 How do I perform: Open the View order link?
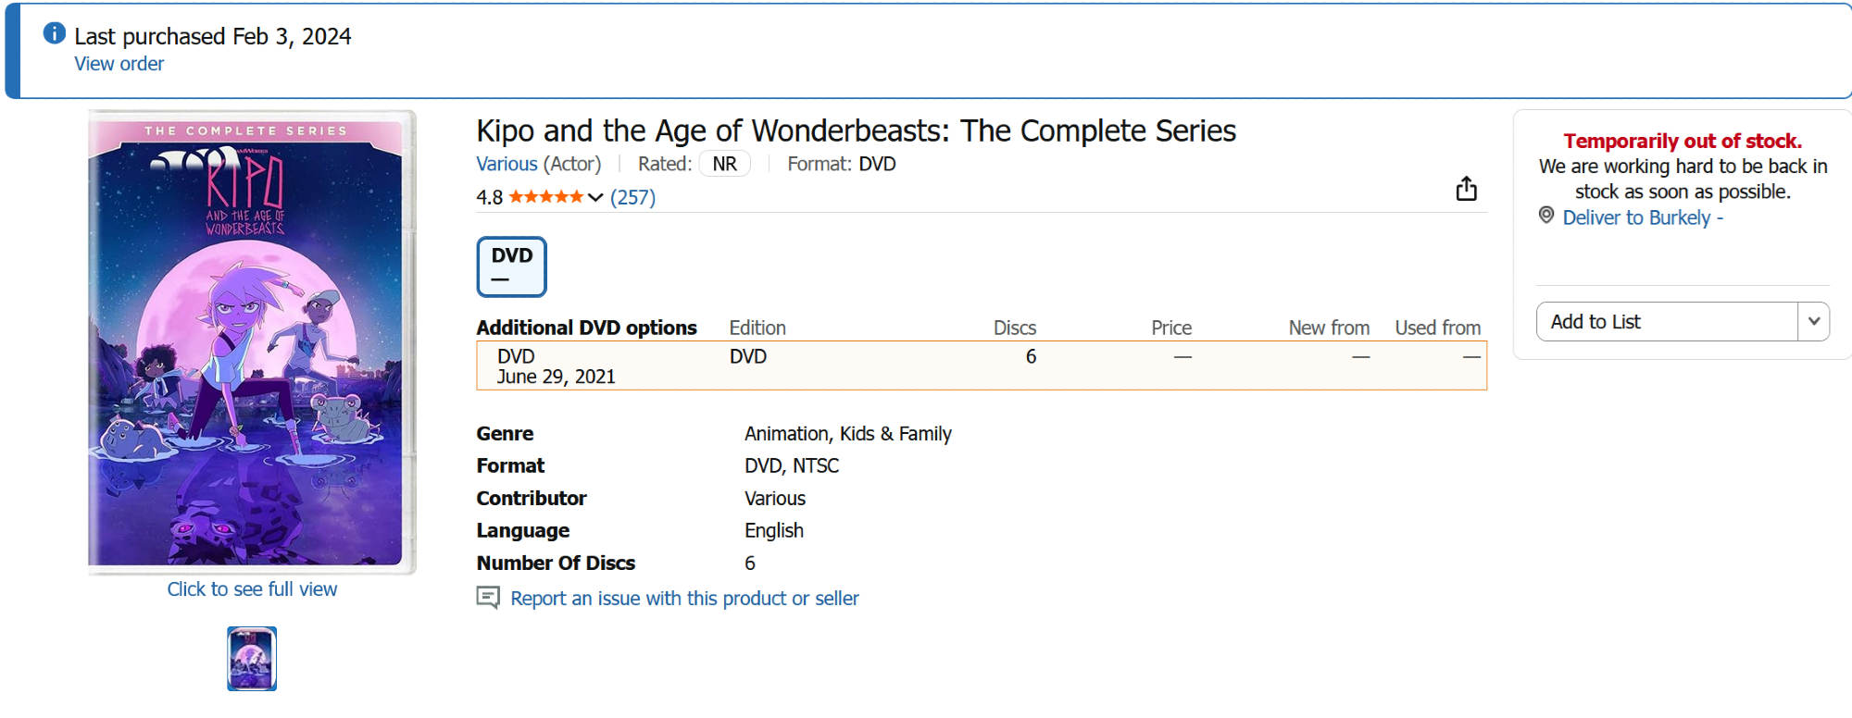pos(119,64)
